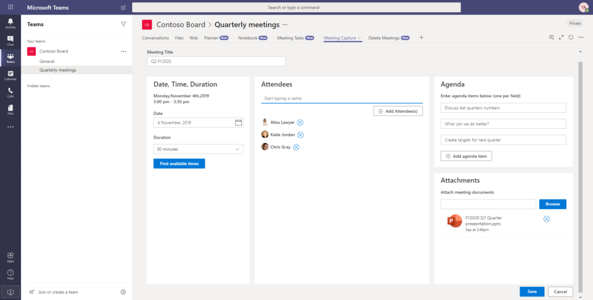This screenshot has width=593, height=300.
Task: Select the General channel
Action: 47,61
